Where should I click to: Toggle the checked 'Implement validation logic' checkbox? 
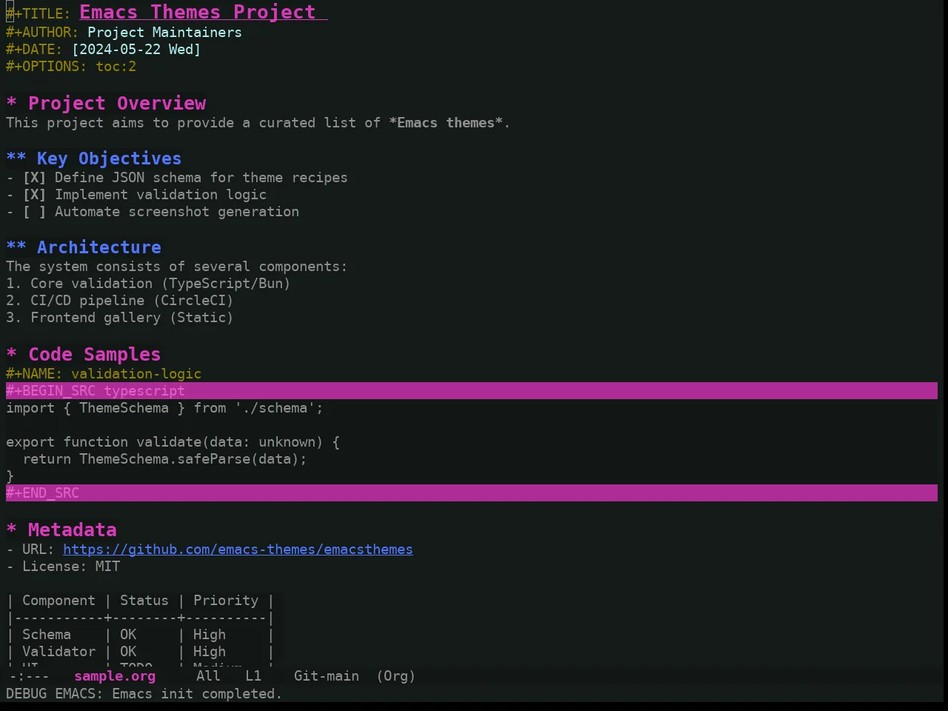pyautogui.click(x=34, y=195)
